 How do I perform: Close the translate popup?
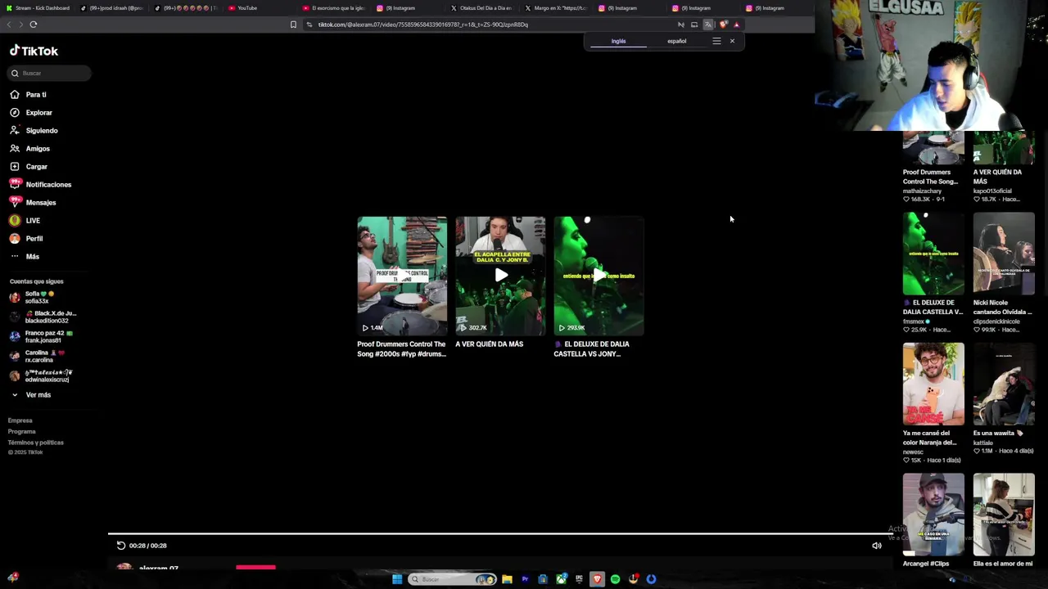732,41
